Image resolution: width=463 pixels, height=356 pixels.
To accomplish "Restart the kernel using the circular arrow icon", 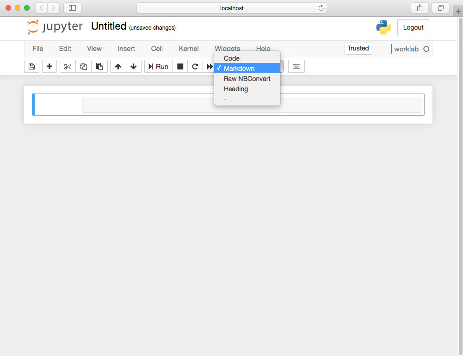I will coord(195,66).
